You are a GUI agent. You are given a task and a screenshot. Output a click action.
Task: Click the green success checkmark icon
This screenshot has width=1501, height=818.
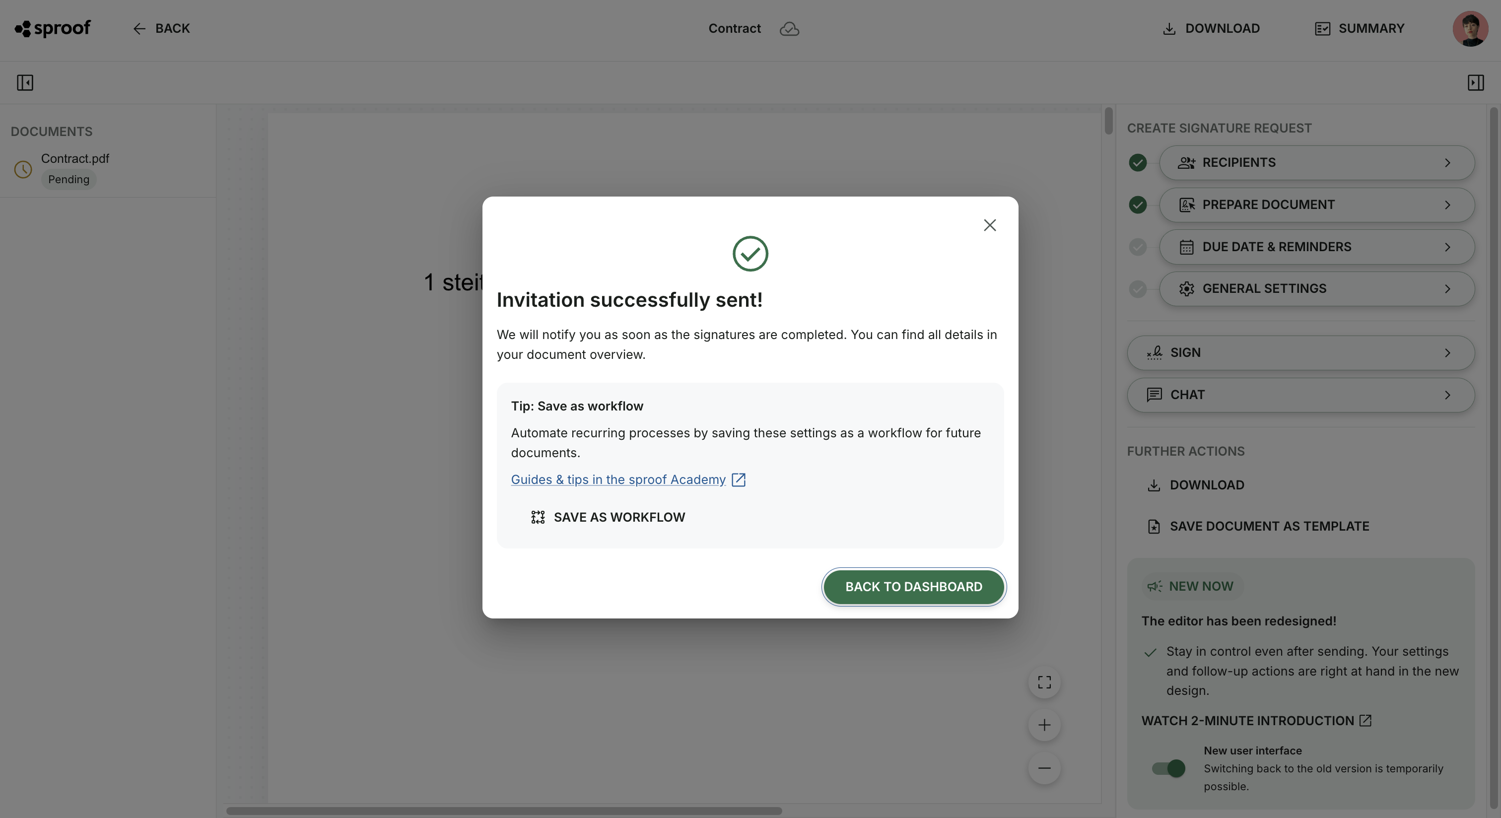(750, 254)
